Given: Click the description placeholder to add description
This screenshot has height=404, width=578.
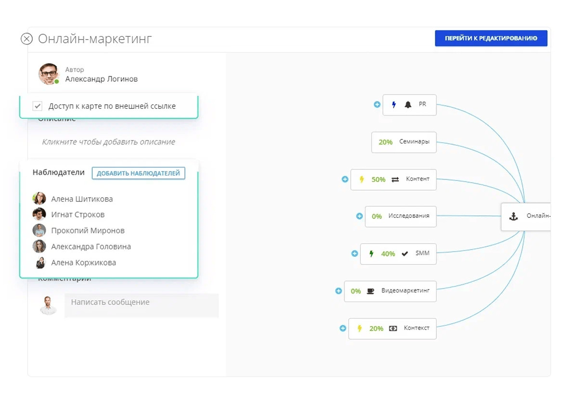Looking at the screenshot, I should [x=108, y=142].
